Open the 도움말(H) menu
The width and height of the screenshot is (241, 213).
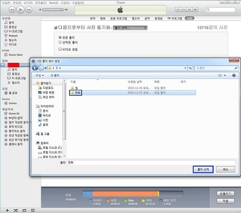coord(78,3)
